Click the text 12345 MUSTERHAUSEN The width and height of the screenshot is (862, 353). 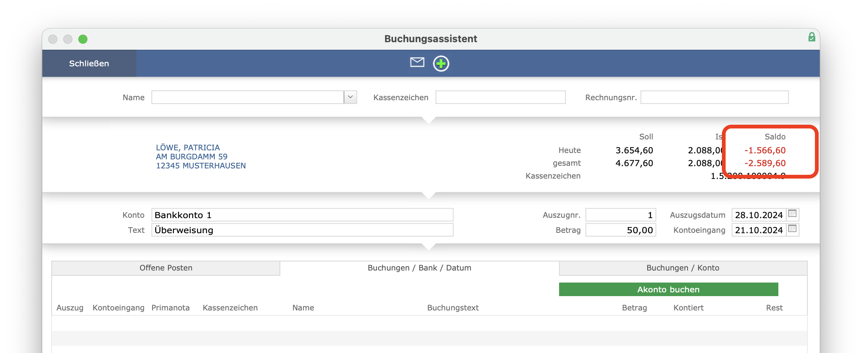(x=201, y=166)
